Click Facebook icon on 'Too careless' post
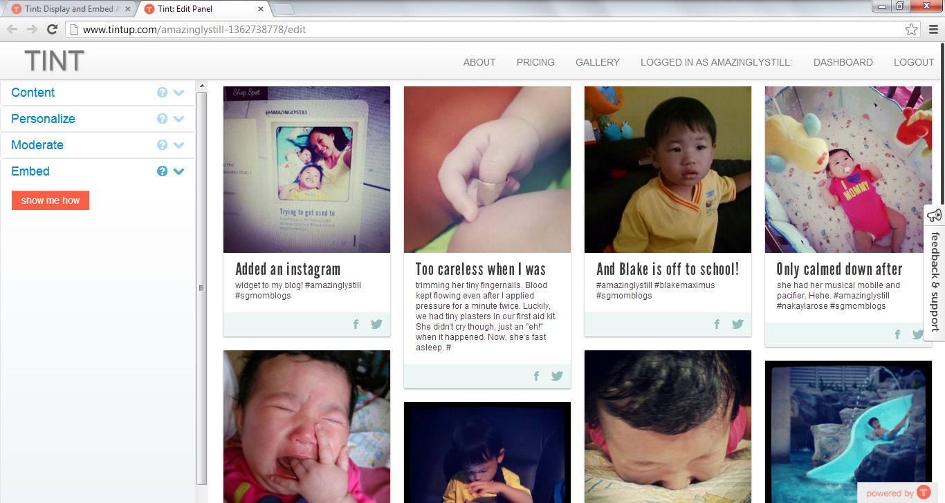This screenshot has height=503, width=945. point(536,376)
